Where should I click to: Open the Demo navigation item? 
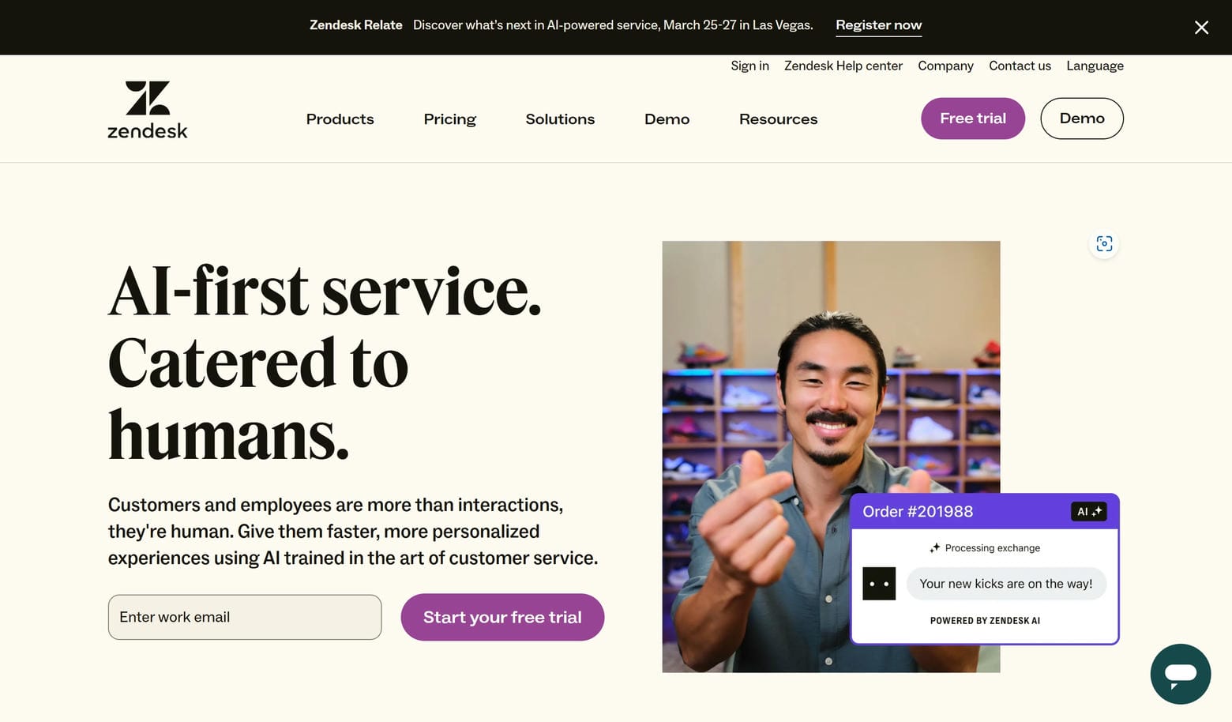(667, 119)
